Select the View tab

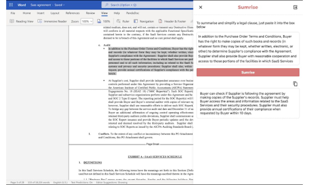[104, 13]
